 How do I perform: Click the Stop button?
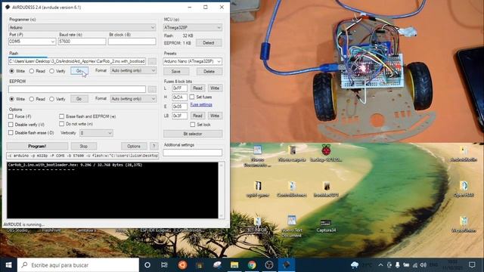tap(84, 146)
